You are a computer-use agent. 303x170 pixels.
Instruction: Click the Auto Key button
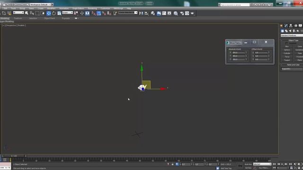(x=248, y=164)
